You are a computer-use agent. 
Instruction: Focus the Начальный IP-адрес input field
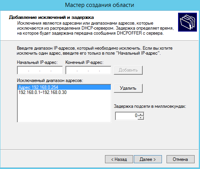(x=40, y=70)
